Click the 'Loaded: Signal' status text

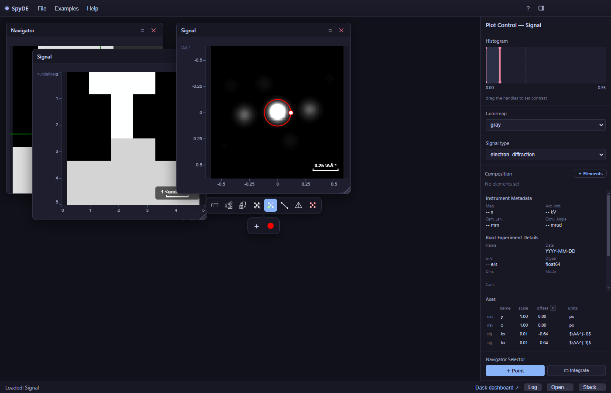(x=22, y=388)
